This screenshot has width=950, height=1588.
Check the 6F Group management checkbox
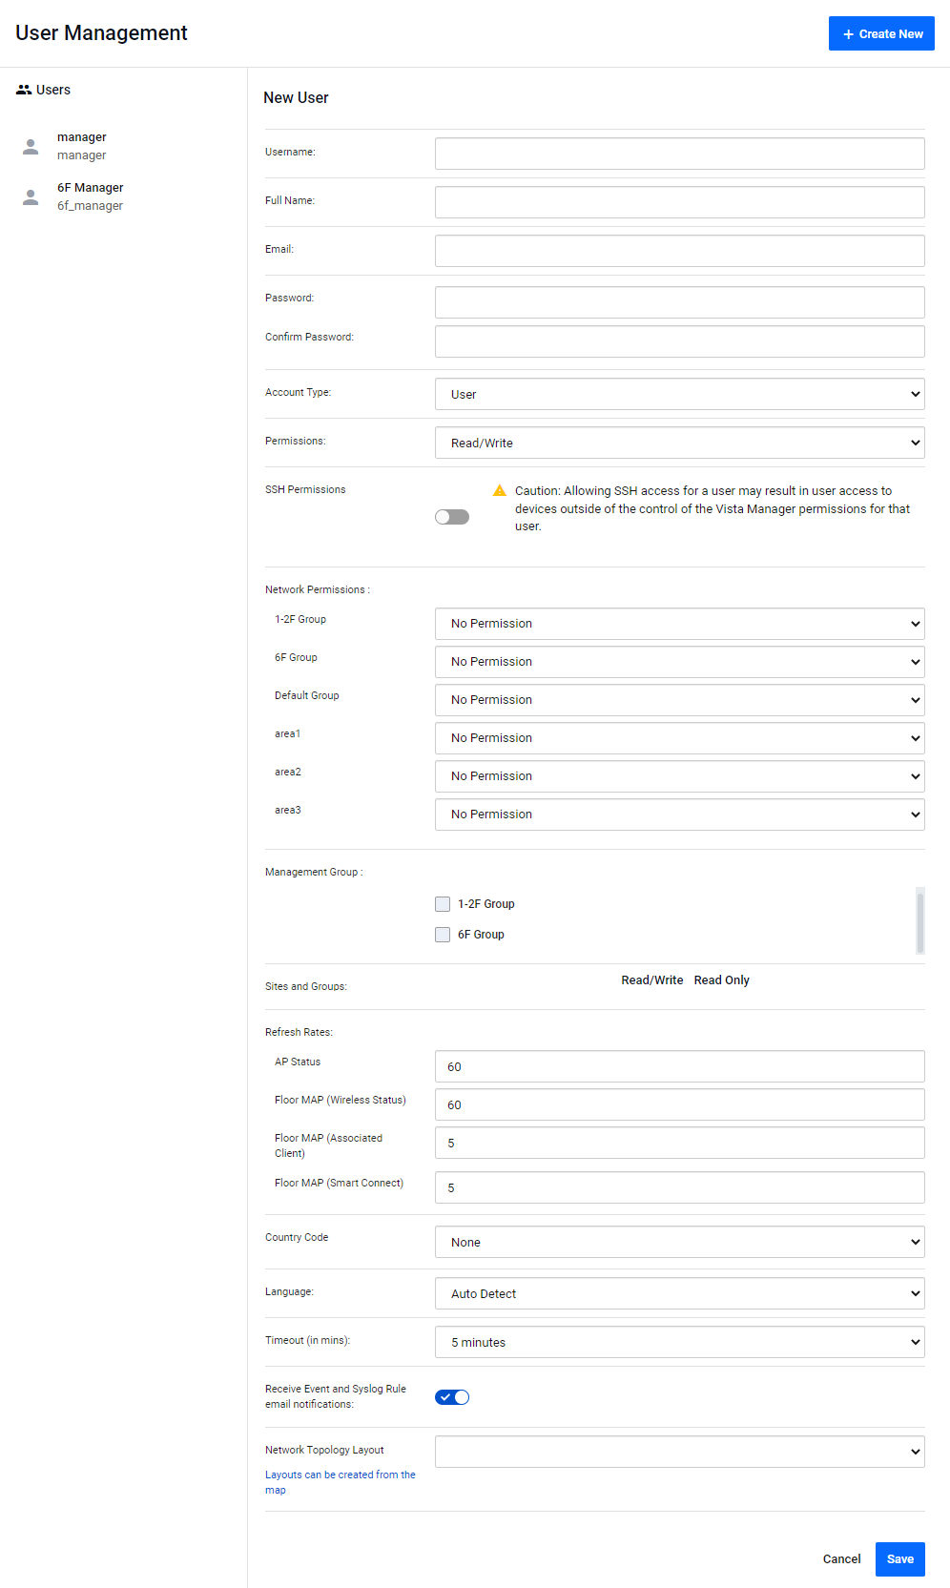click(x=443, y=935)
